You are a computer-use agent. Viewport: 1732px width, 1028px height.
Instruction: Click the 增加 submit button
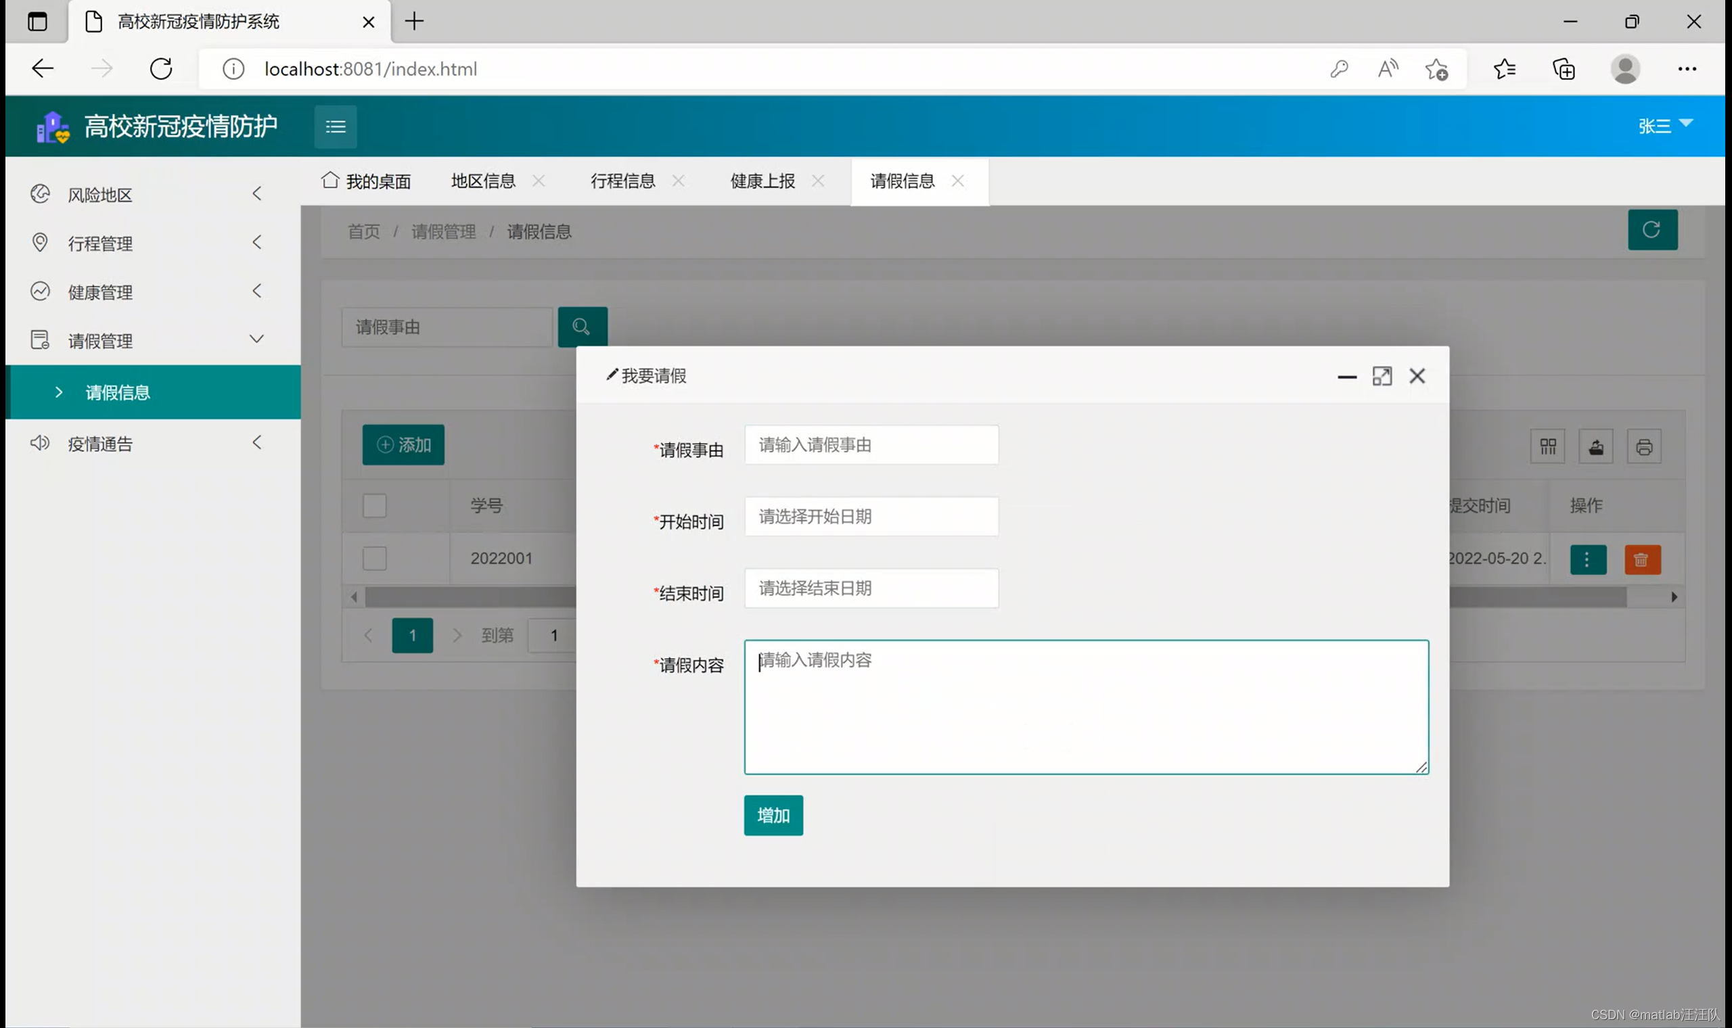773,815
